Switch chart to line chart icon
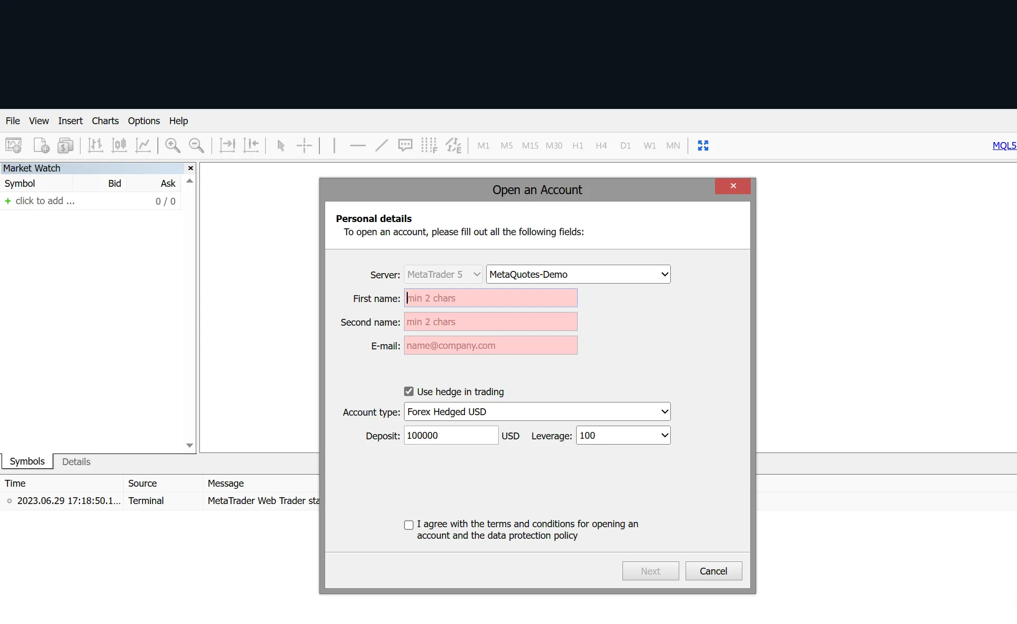 point(143,145)
